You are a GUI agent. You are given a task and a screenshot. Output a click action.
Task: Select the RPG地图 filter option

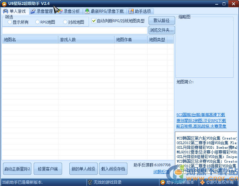point(37,22)
